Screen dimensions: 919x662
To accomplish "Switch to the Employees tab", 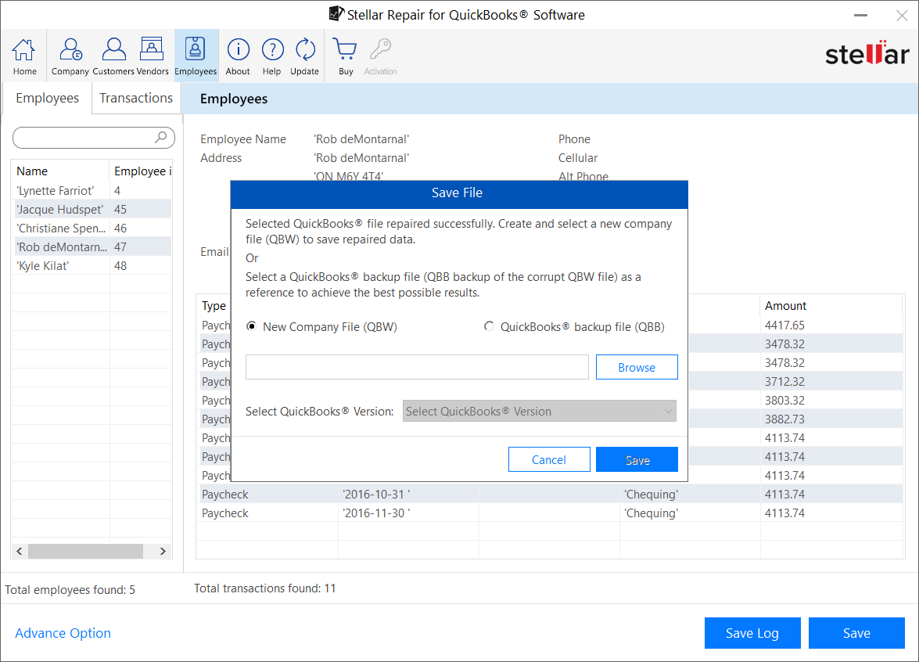I will 47,99.
